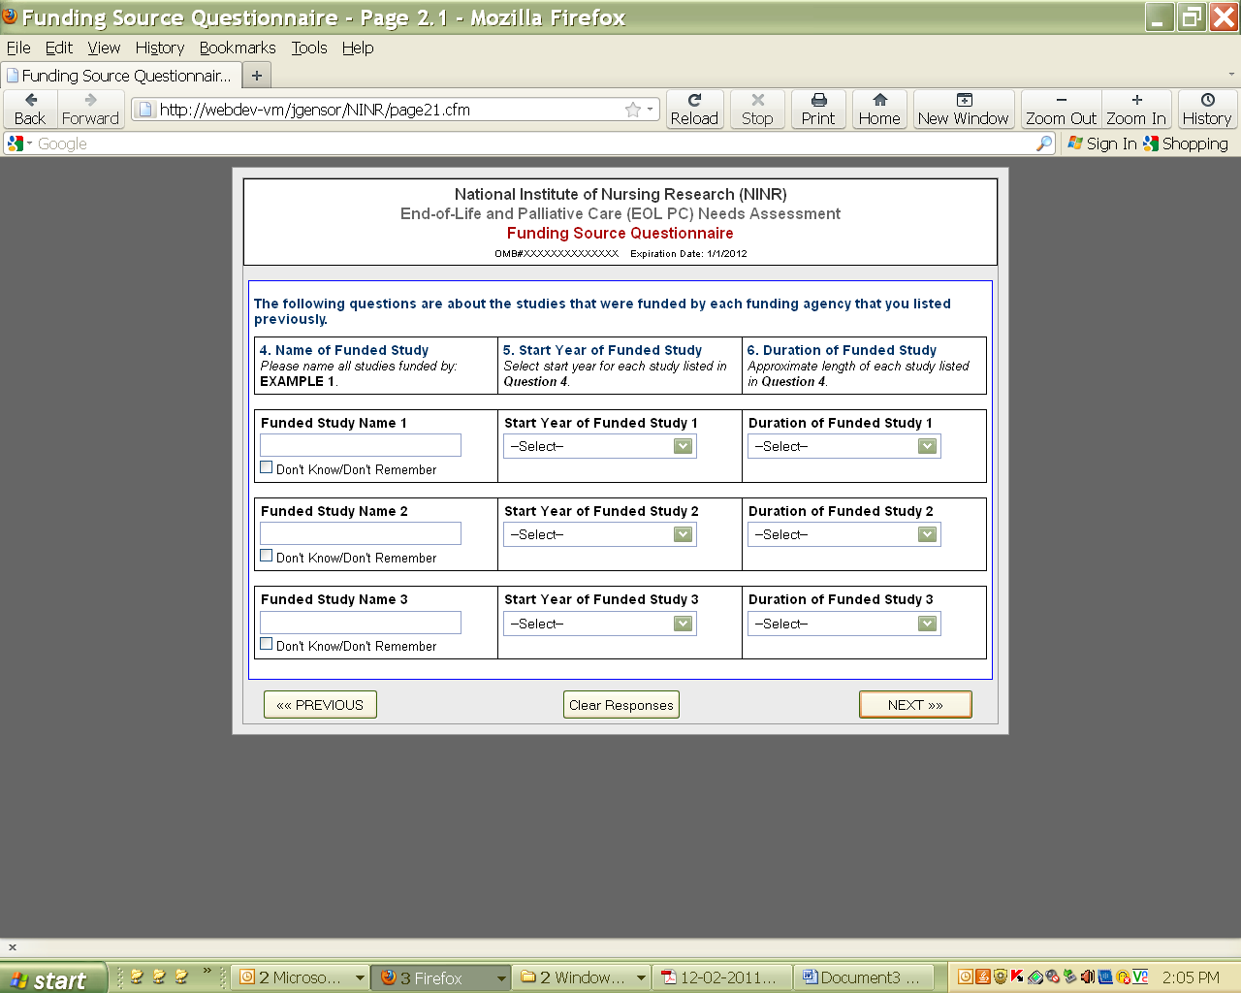The width and height of the screenshot is (1241, 993).
Task: Open the Tools menu
Action: coord(309,48)
